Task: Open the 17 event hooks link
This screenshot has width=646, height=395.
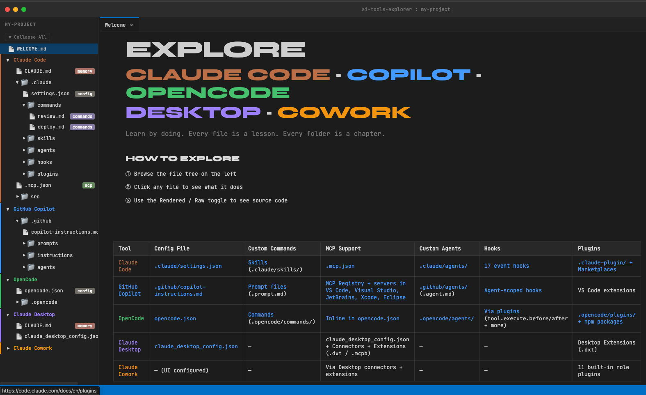Action: tap(507, 266)
